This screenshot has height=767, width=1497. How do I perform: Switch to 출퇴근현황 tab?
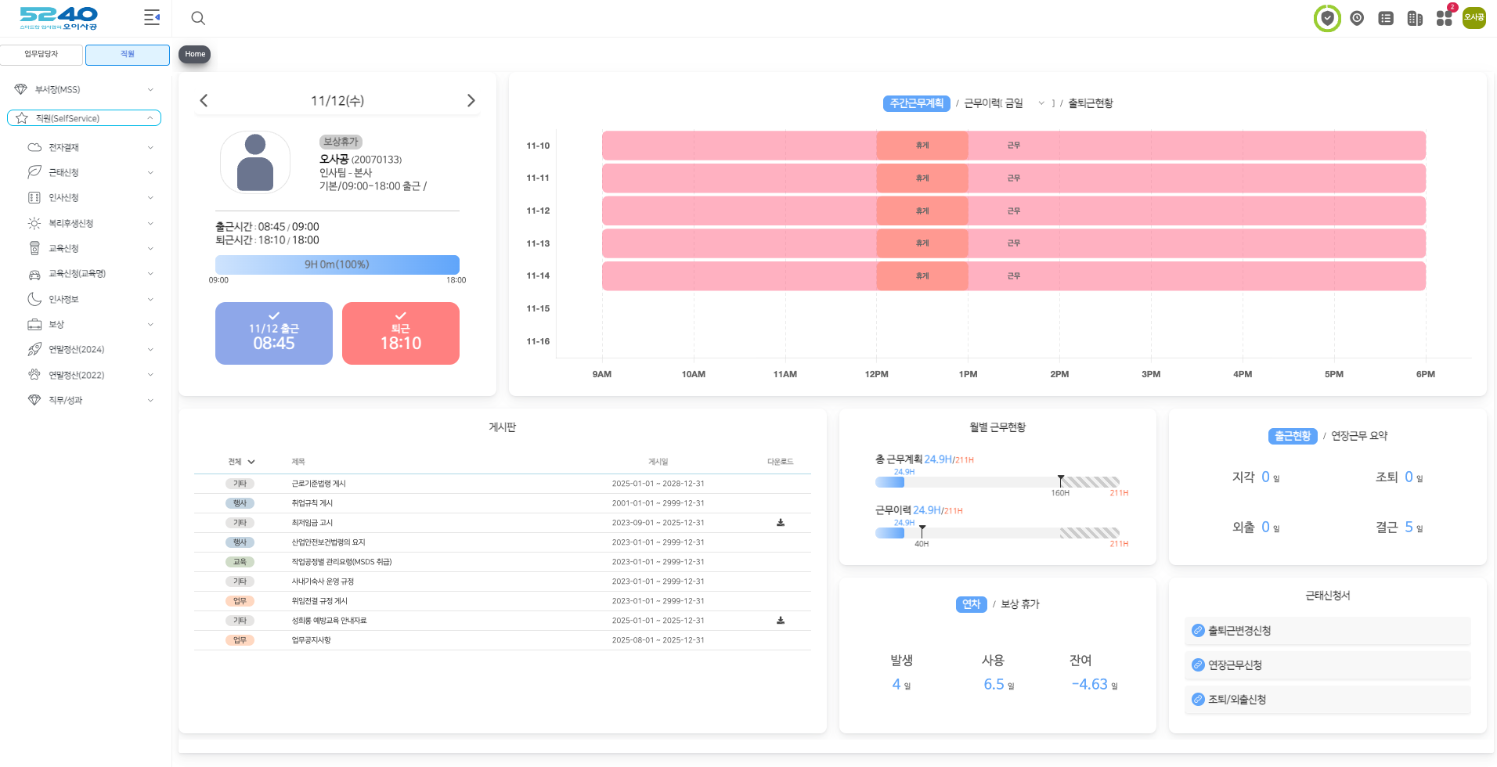point(1090,103)
